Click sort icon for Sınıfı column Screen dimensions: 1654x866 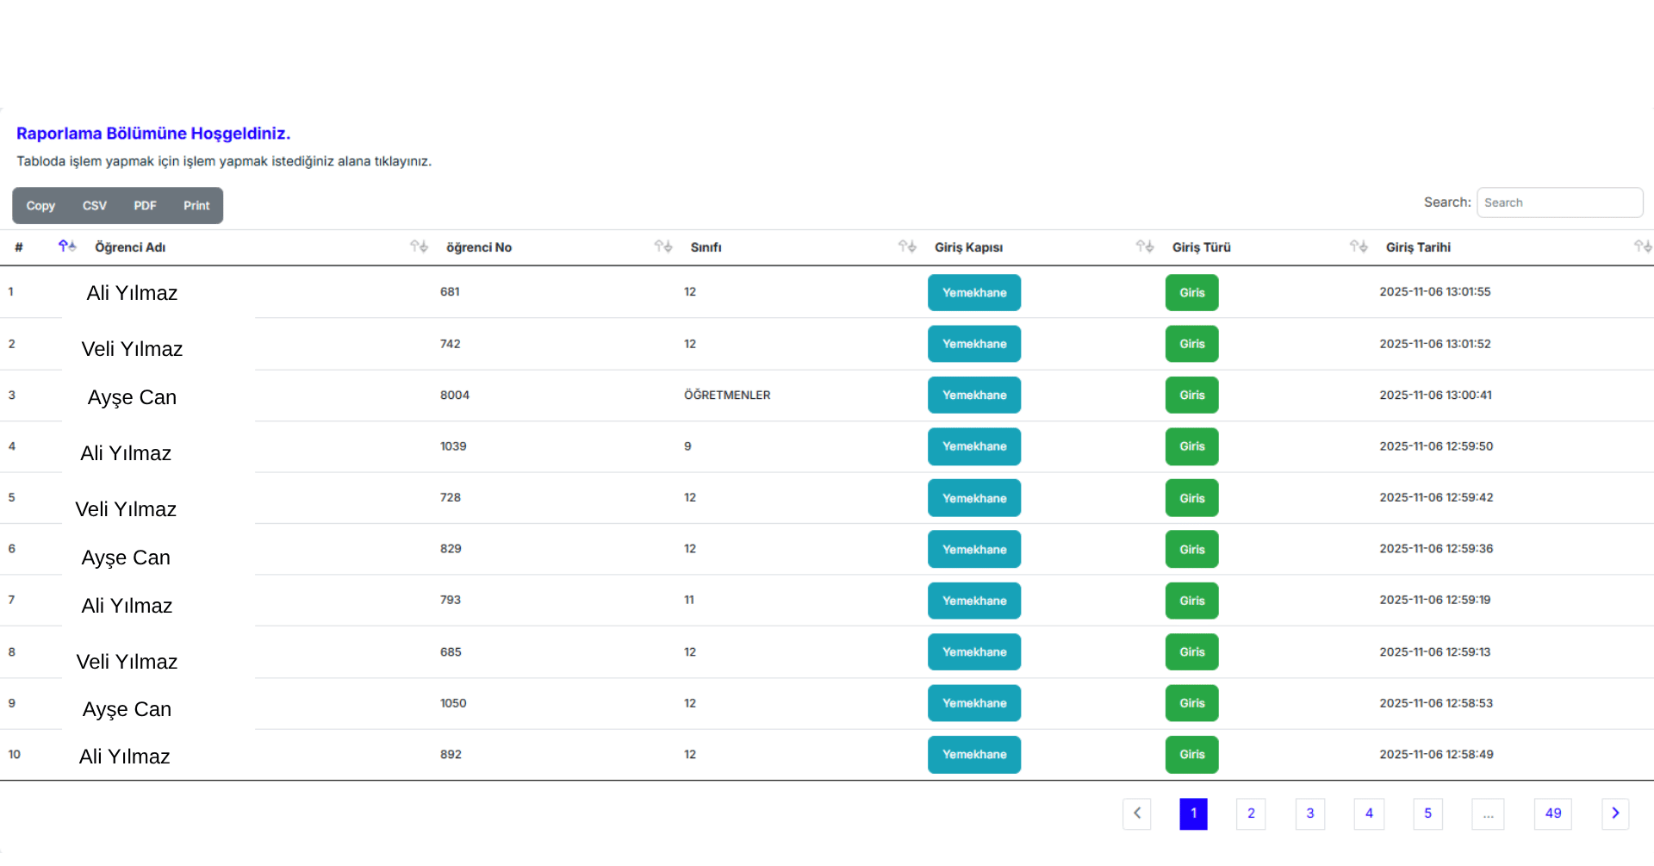pyautogui.click(x=907, y=246)
